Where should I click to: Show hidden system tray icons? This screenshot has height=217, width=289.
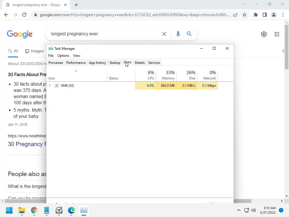pyautogui.click(x=239, y=210)
